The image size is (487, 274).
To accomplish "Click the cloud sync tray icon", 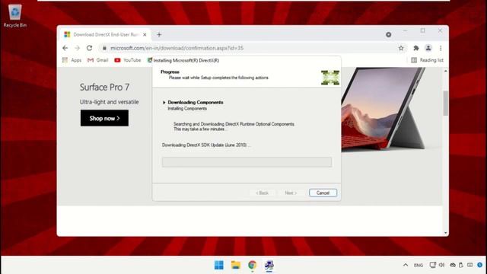I will [x=453, y=265].
